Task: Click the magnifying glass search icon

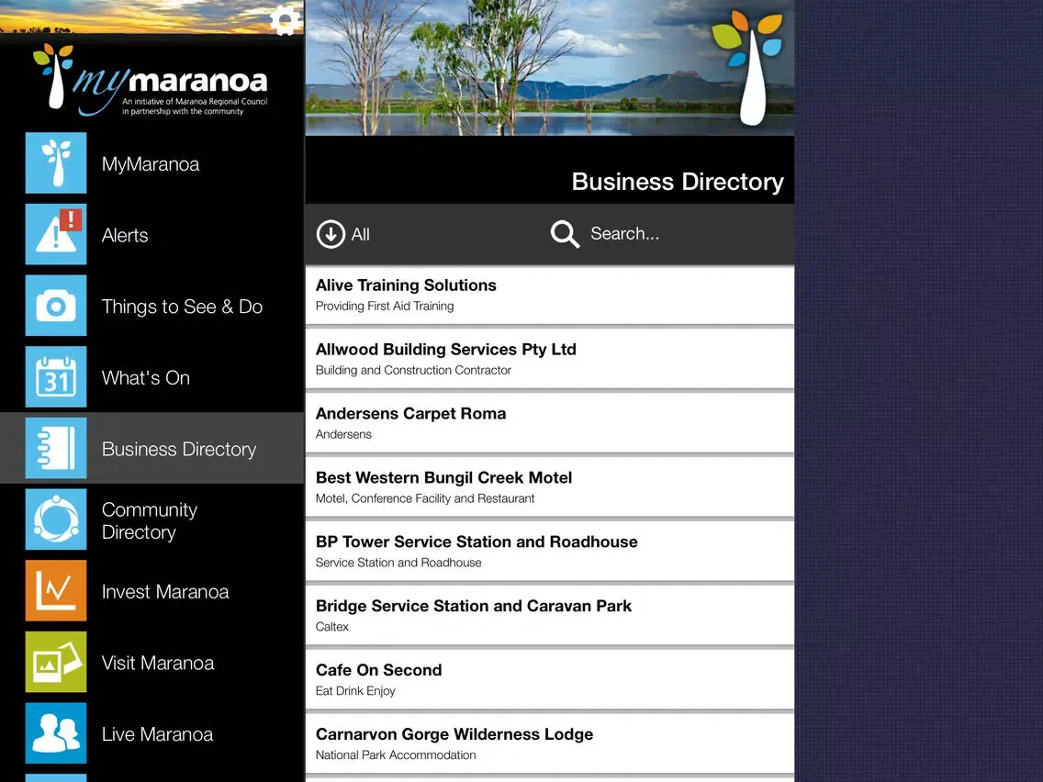Action: pyautogui.click(x=565, y=234)
